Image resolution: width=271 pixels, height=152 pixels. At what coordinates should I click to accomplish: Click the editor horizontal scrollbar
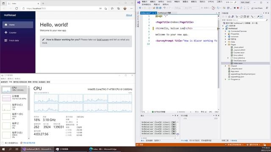coord(182,112)
